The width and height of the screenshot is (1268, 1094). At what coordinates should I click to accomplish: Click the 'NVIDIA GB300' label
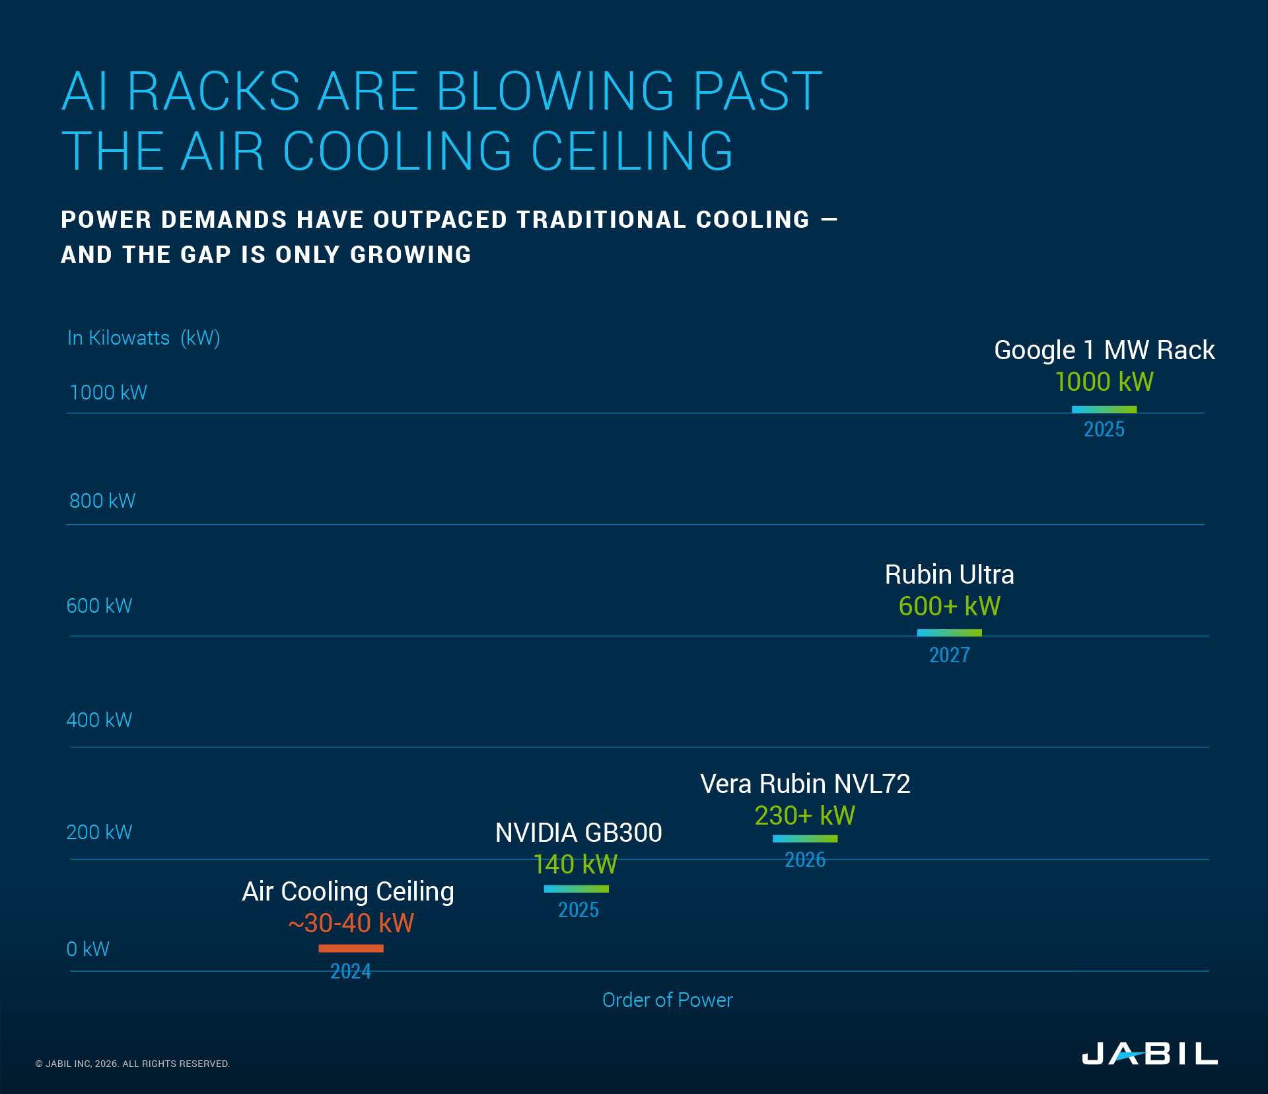point(579,833)
